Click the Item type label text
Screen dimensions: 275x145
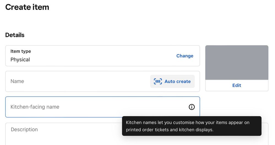(x=21, y=51)
